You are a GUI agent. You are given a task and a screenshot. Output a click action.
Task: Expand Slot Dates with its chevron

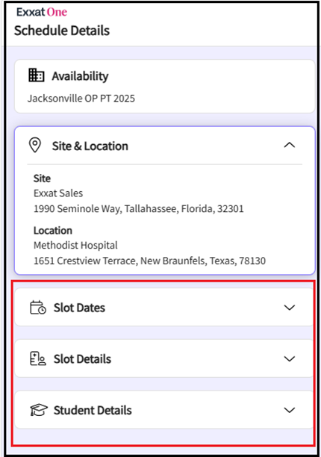[x=290, y=308]
